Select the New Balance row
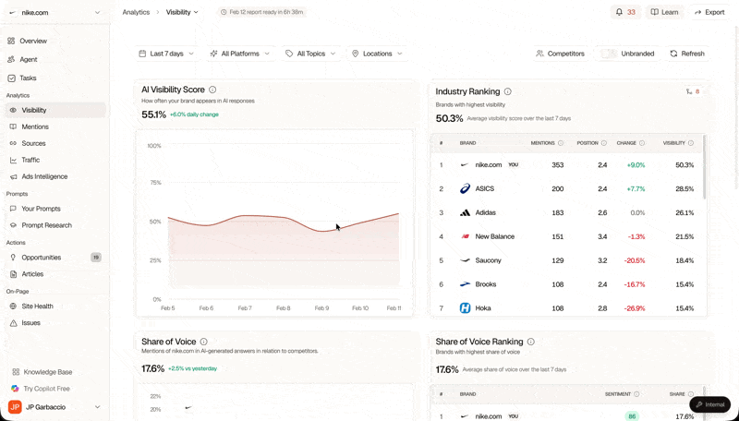739x421 pixels. point(567,236)
